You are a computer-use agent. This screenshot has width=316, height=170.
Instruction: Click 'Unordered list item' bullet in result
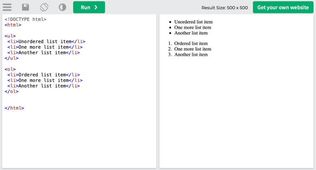point(193,22)
